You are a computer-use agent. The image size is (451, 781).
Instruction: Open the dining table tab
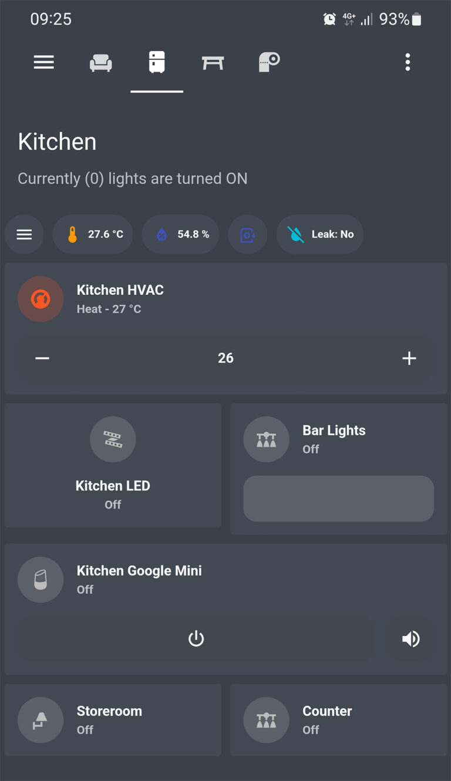tap(213, 62)
